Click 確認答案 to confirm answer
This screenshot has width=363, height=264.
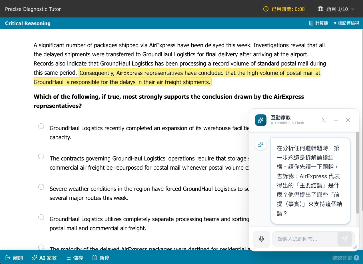click(342, 258)
